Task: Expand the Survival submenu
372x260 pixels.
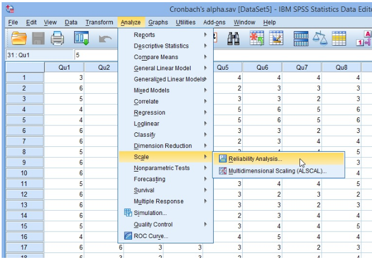Action: (165, 190)
